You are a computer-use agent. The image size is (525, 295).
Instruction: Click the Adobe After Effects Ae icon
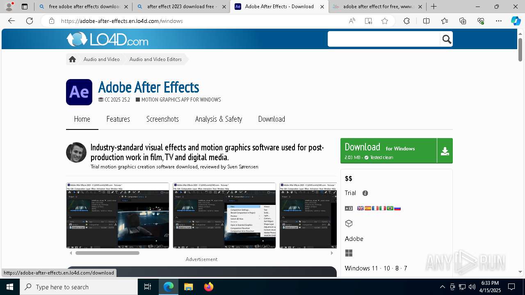[x=79, y=92]
